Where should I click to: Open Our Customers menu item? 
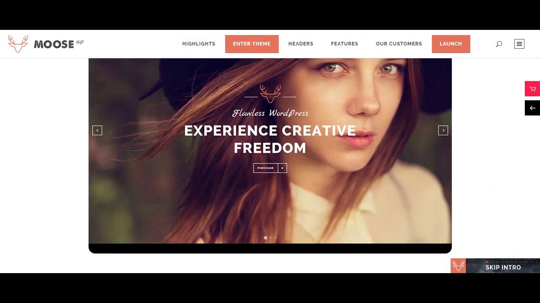click(x=399, y=44)
